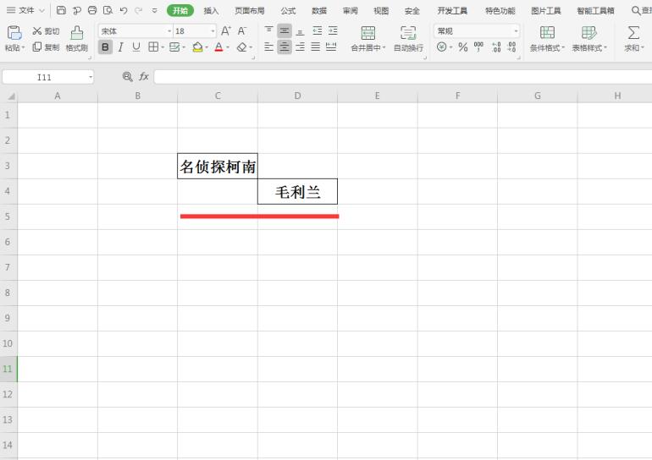
Task: Expand Merge and Center (合并居中) options
Action: (384, 47)
